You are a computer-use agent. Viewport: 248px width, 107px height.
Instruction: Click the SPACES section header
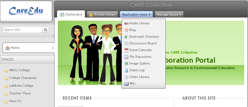pos(27,60)
